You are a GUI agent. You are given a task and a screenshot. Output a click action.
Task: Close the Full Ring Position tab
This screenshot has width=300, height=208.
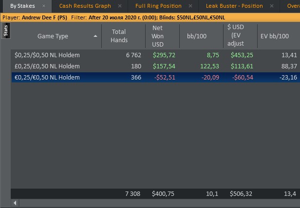[x=191, y=6]
